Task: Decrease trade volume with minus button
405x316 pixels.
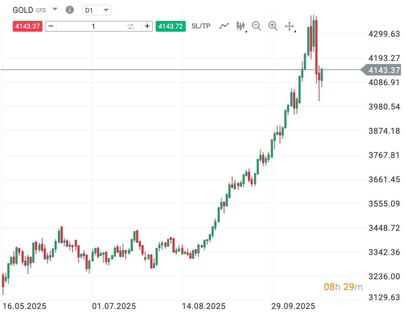Action: pyautogui.click(x=51, y=26)
